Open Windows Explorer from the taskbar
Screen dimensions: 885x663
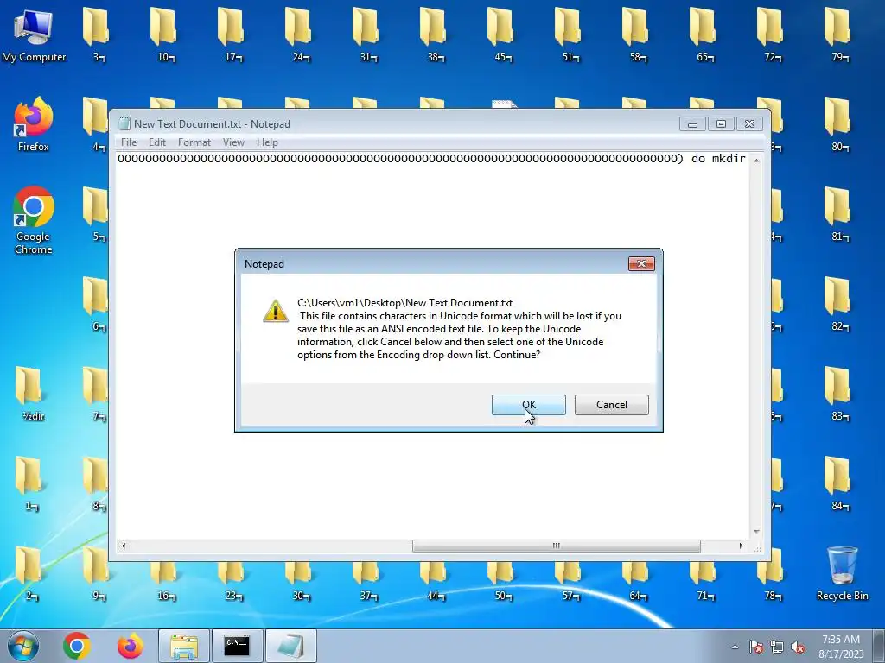pyautogui.click(x=184, y=646)
